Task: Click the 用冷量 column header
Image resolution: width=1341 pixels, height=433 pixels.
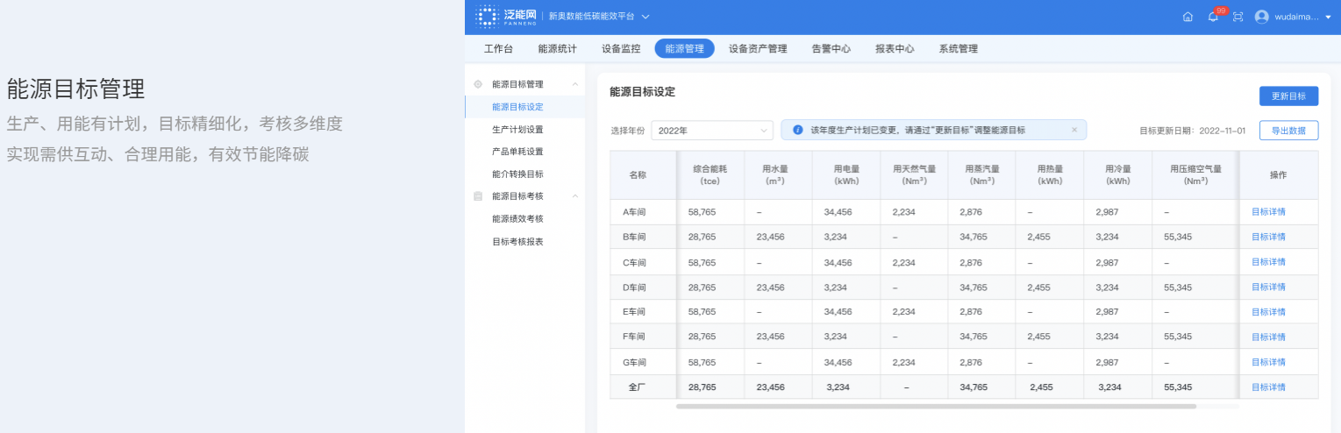Action: (1117, 174)
